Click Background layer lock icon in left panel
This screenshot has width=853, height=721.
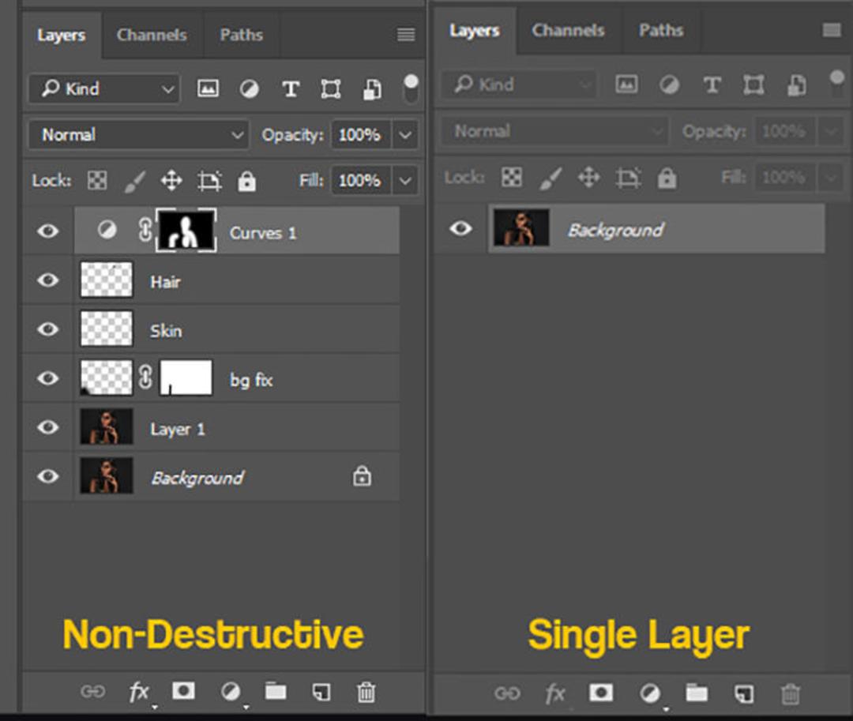(x=362, y=476)
